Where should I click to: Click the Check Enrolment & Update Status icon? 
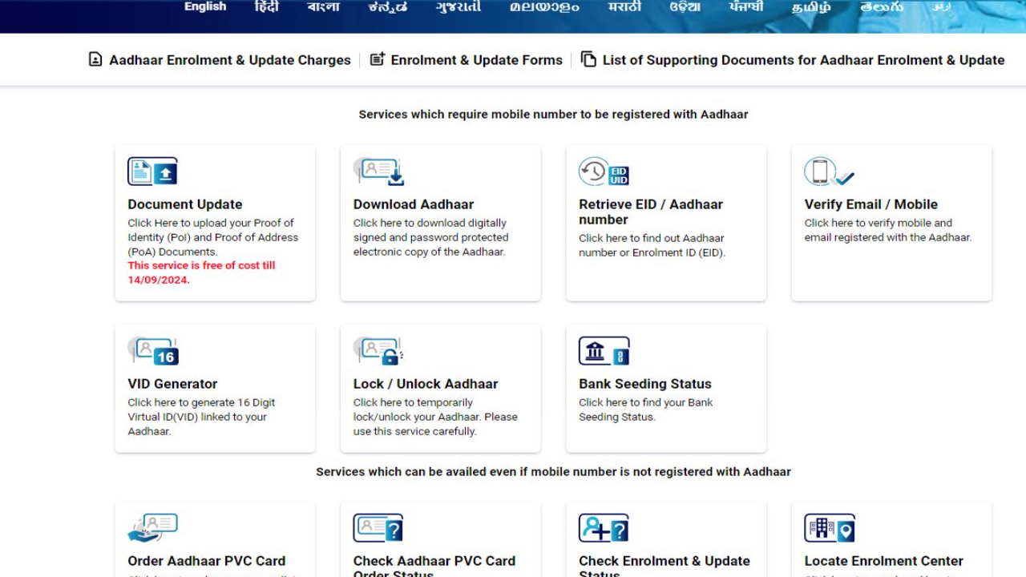click(604, 528)
